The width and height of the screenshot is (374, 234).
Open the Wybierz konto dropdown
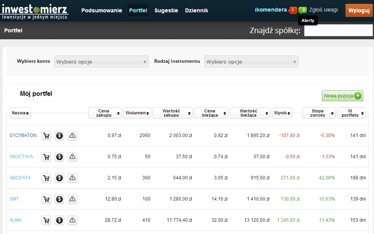[101, 62]
